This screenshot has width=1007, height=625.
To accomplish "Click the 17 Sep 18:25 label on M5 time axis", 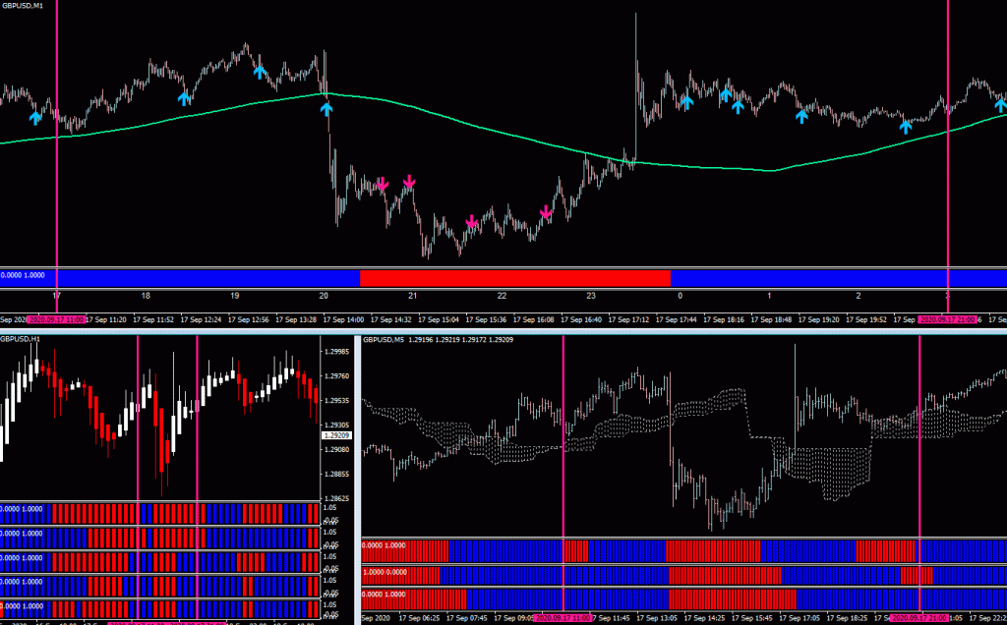I will click(x=847, y=618).
